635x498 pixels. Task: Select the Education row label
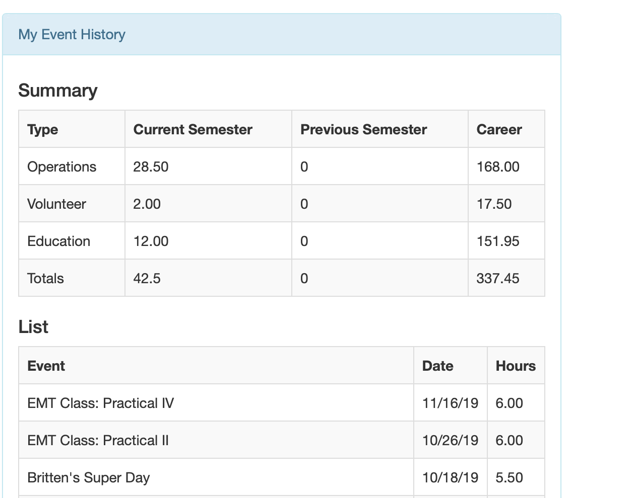pyautogui.click(x=58, y=241)
